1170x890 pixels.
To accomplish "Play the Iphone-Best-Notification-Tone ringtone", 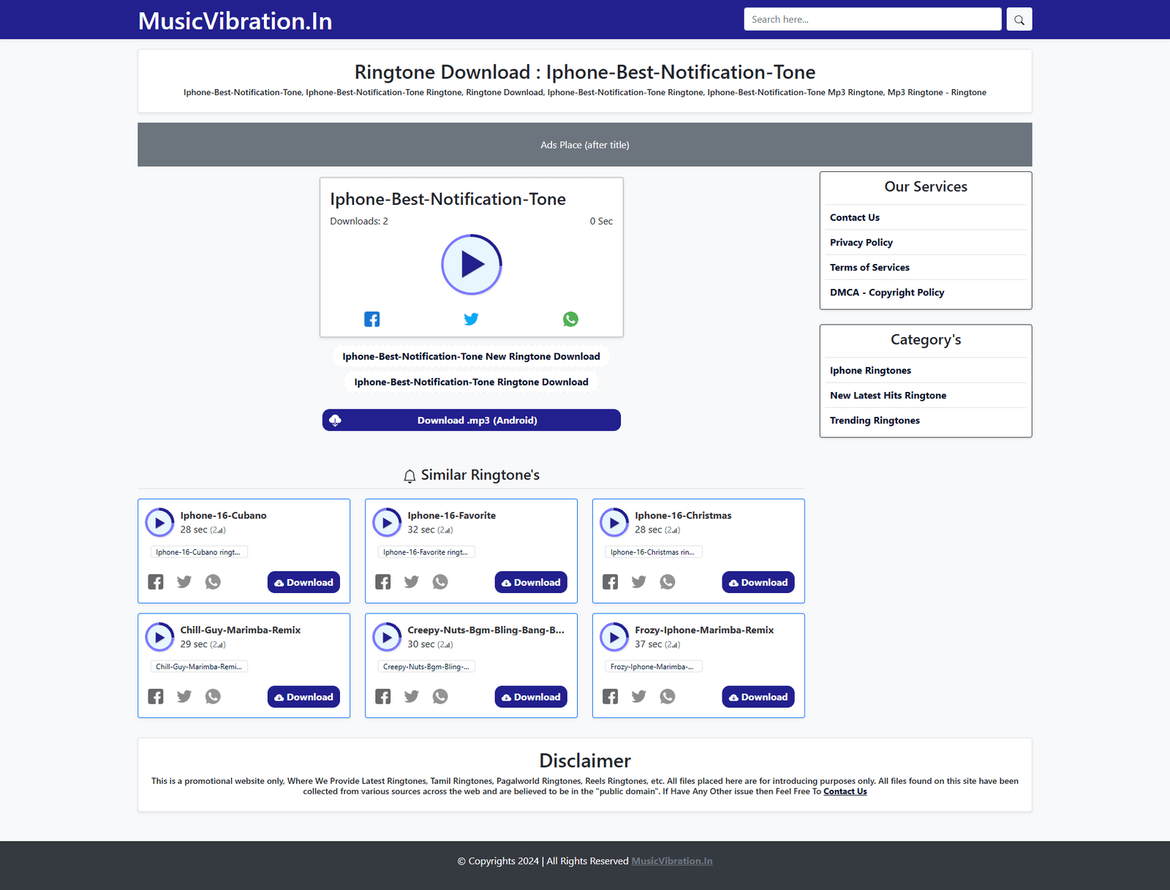I will pyautogui.click(x=472, y=264).
